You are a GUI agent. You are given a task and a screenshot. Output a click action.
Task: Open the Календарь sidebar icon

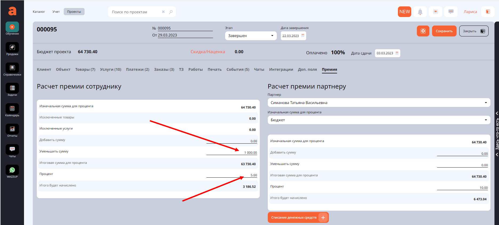pyautogui.click(x=12, y=109)
